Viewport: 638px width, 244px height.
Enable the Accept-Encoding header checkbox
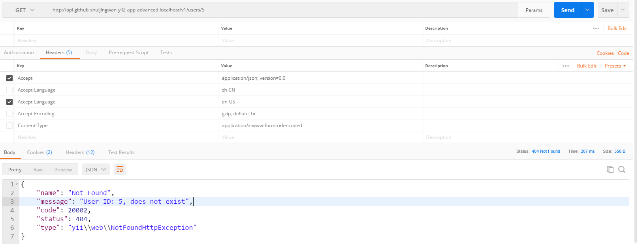click(x=9, y=114)
